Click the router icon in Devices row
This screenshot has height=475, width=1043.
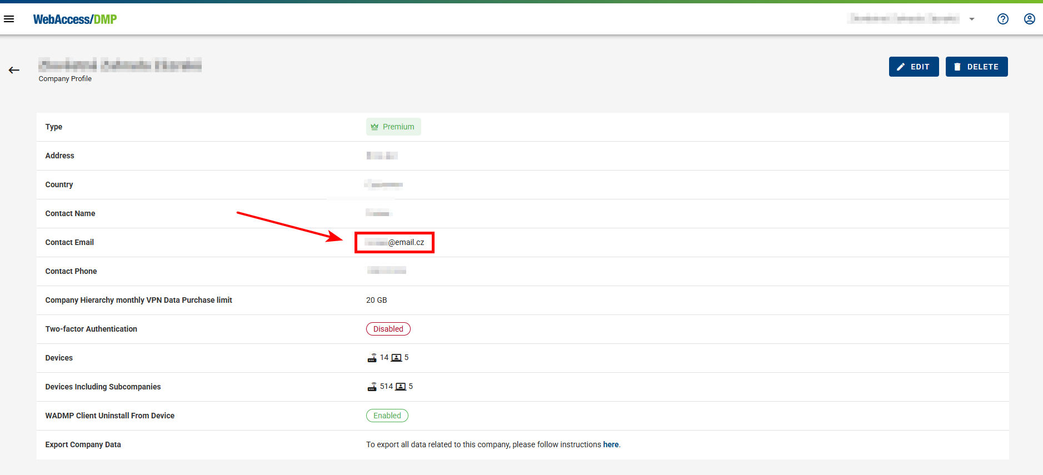click(x=372, y=358)
